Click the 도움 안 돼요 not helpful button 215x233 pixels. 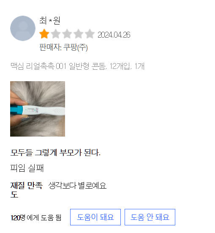coord(150,217)
